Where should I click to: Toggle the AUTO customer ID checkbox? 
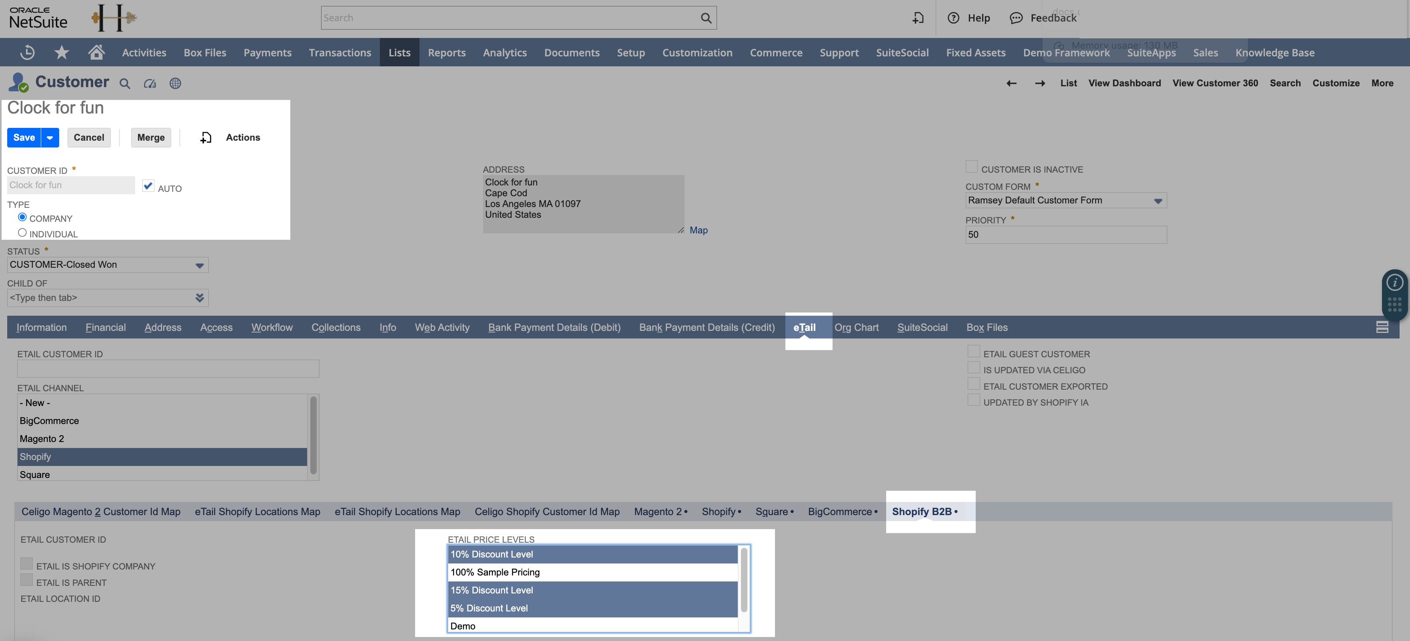[148, 185]
